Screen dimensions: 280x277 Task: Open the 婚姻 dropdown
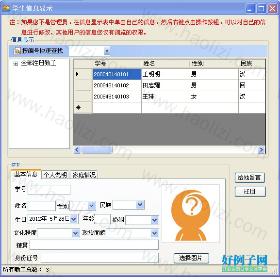tap(154, 220)
